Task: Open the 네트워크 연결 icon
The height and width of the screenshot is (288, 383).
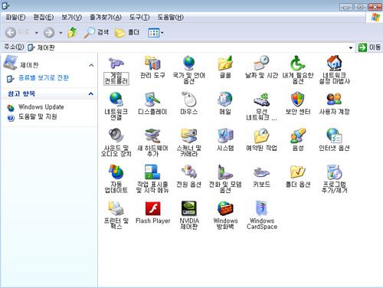Action: 116,99
